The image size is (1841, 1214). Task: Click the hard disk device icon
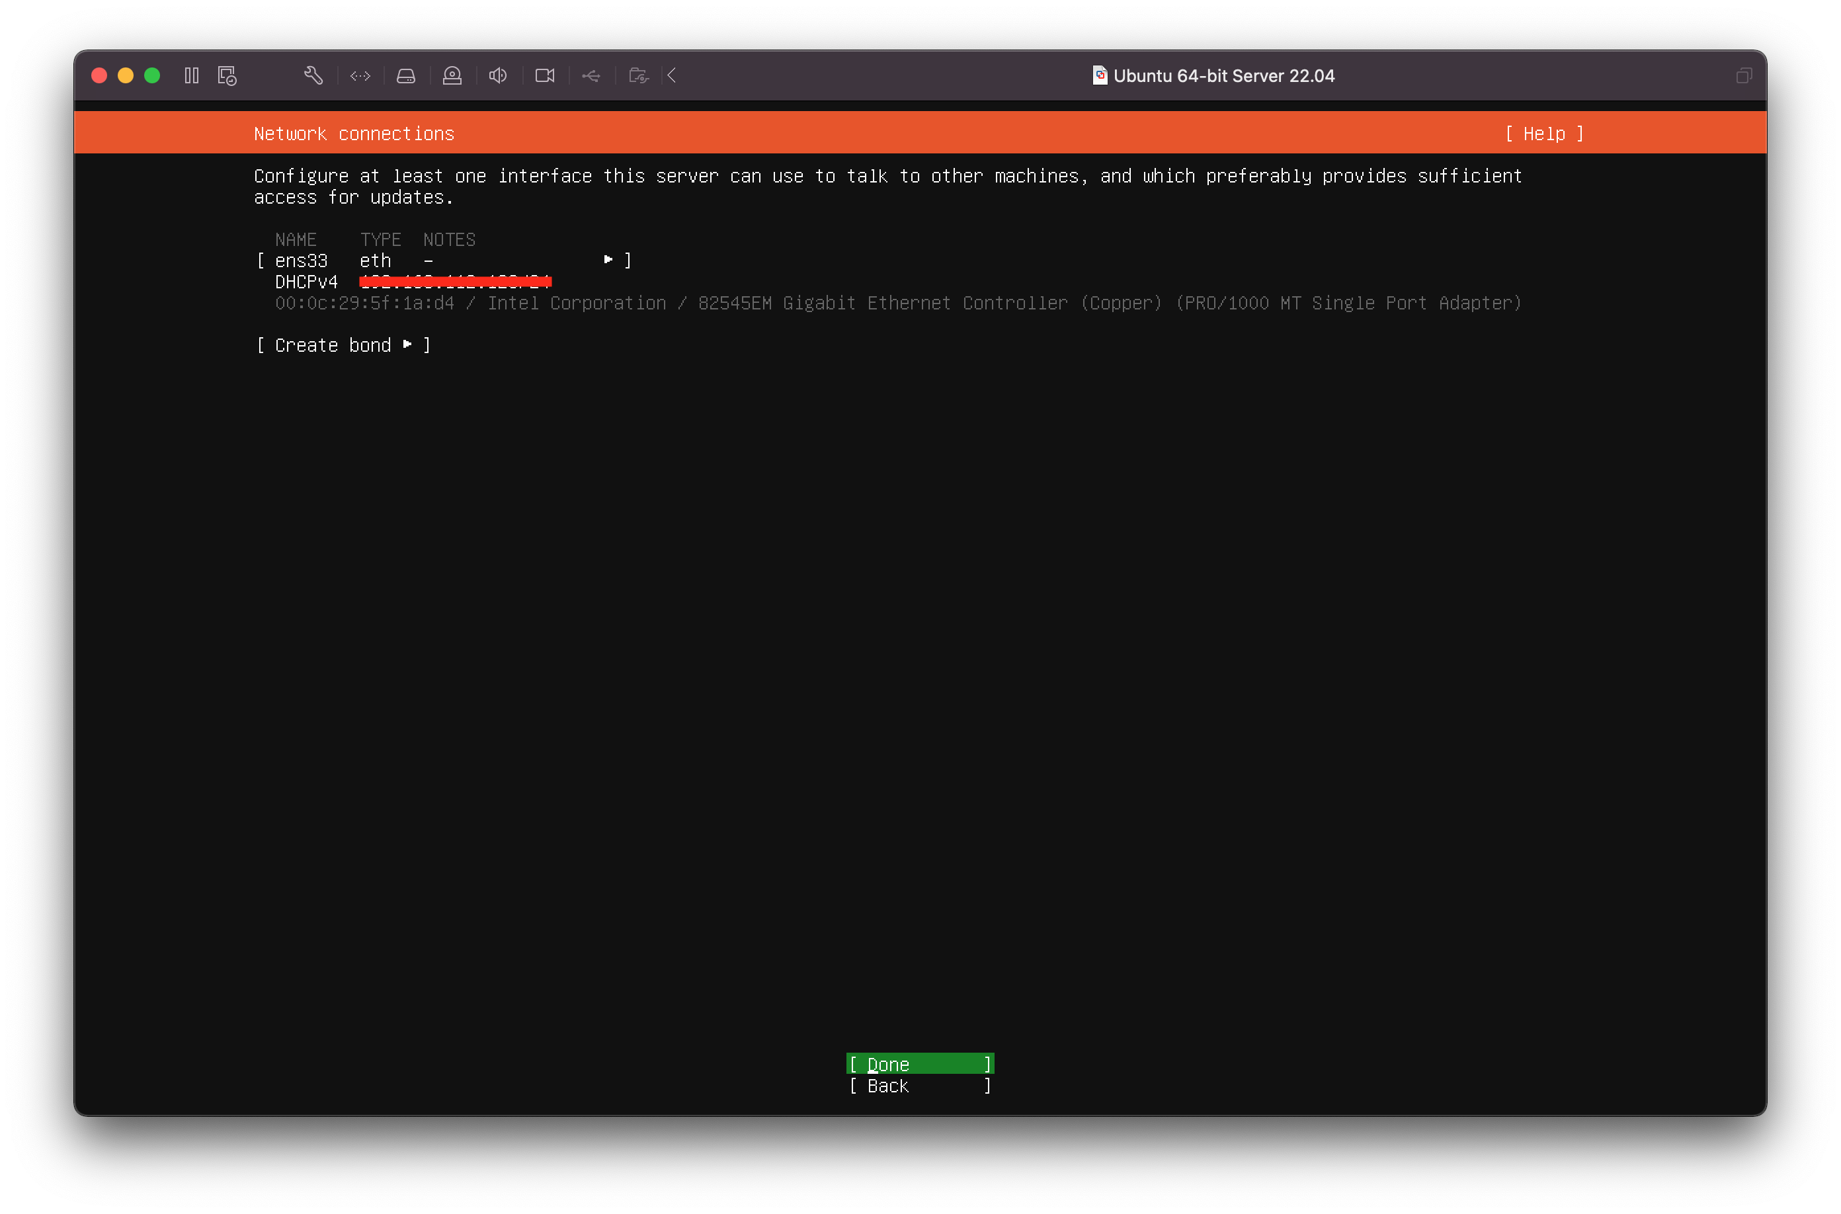[405, 75]
